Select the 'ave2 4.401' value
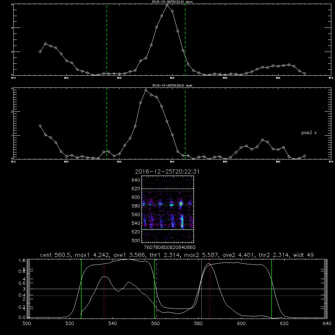The image size is (335, 335). tap(239, 255)
